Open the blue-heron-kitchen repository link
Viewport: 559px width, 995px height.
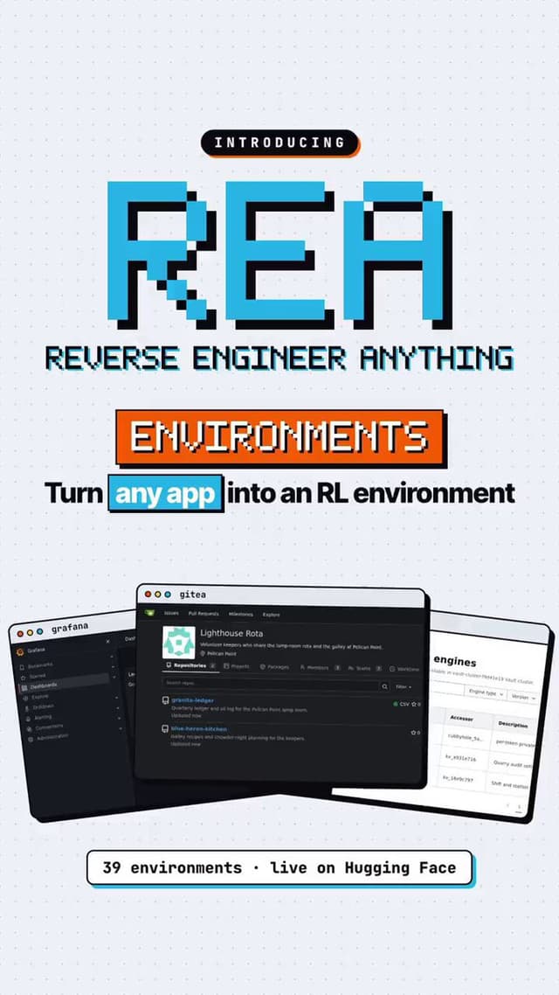tap(199, 729)
